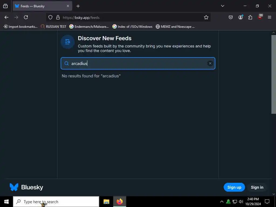Click the green user tray icon
This screenshot has height=207, width=276.
228,202
